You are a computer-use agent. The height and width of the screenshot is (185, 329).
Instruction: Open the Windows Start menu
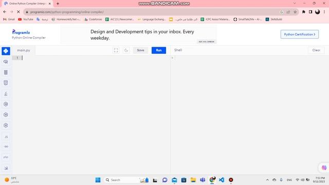coord(98,180)
